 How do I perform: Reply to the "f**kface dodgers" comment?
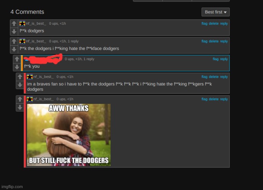(x=224, y=41)
